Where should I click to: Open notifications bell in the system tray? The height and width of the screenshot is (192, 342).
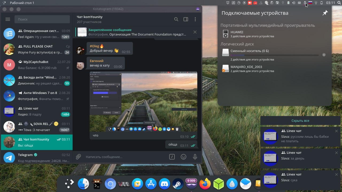(x=228, y=3)
